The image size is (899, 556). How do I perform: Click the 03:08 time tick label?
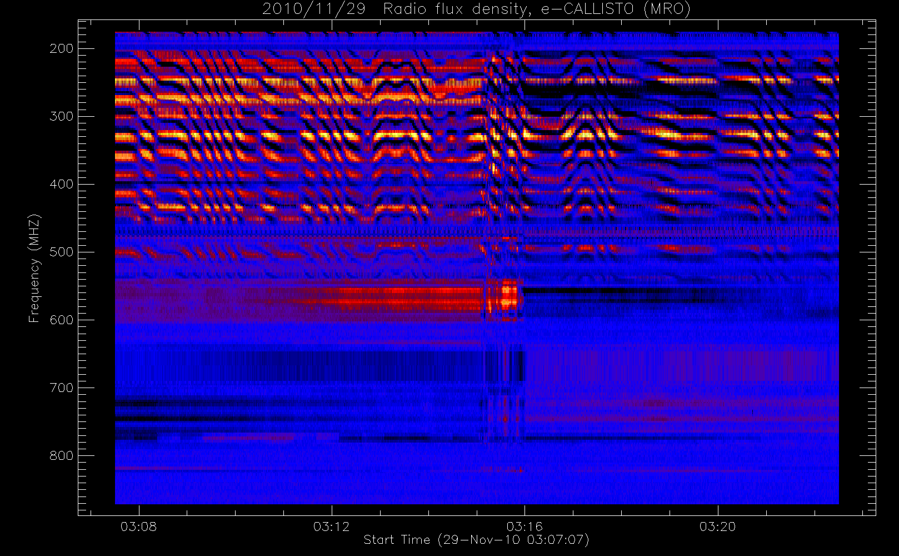click(139, 526)
